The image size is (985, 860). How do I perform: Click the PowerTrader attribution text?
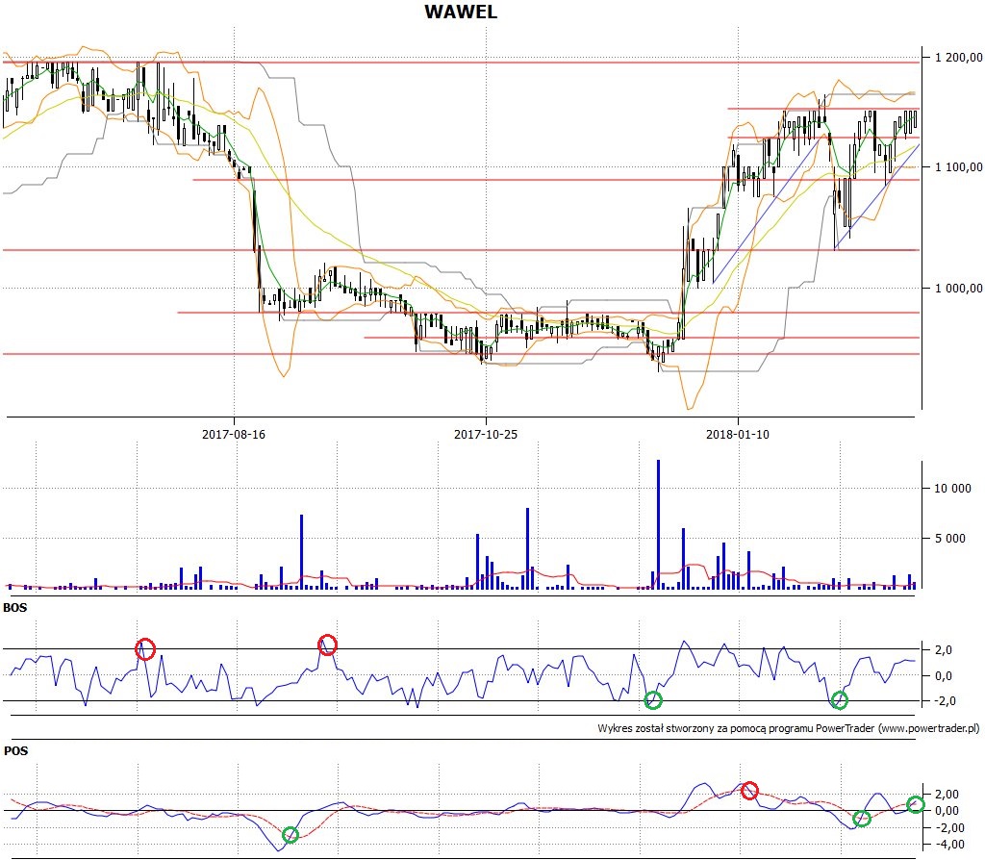pos(789,728)
